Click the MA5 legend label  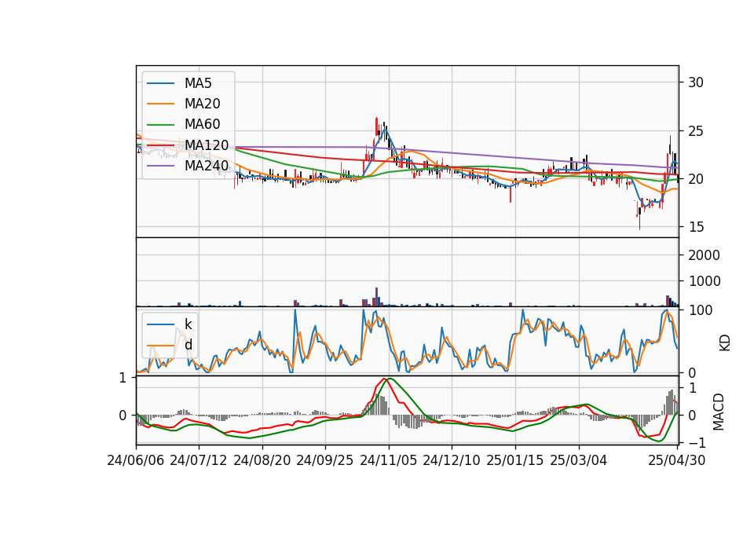pyautogui.click(x=198, y=83)
